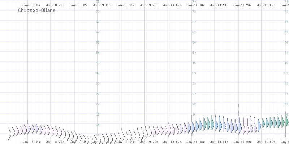Viewport: 289px width, 144px height.
Task: Click Jan-11 02z on the top axis
Action: 266,6
